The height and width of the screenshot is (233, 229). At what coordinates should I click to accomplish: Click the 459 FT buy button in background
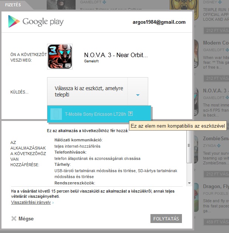(216, 222)
